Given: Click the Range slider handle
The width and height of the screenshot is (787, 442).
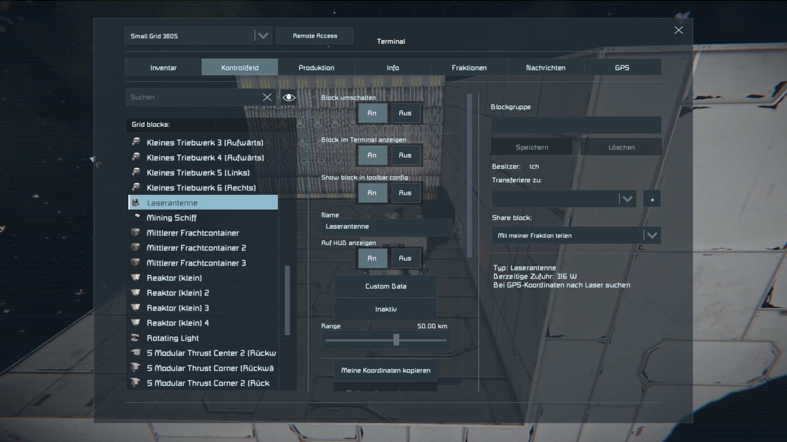Looking at the screenshot, I should pos(396,340).
